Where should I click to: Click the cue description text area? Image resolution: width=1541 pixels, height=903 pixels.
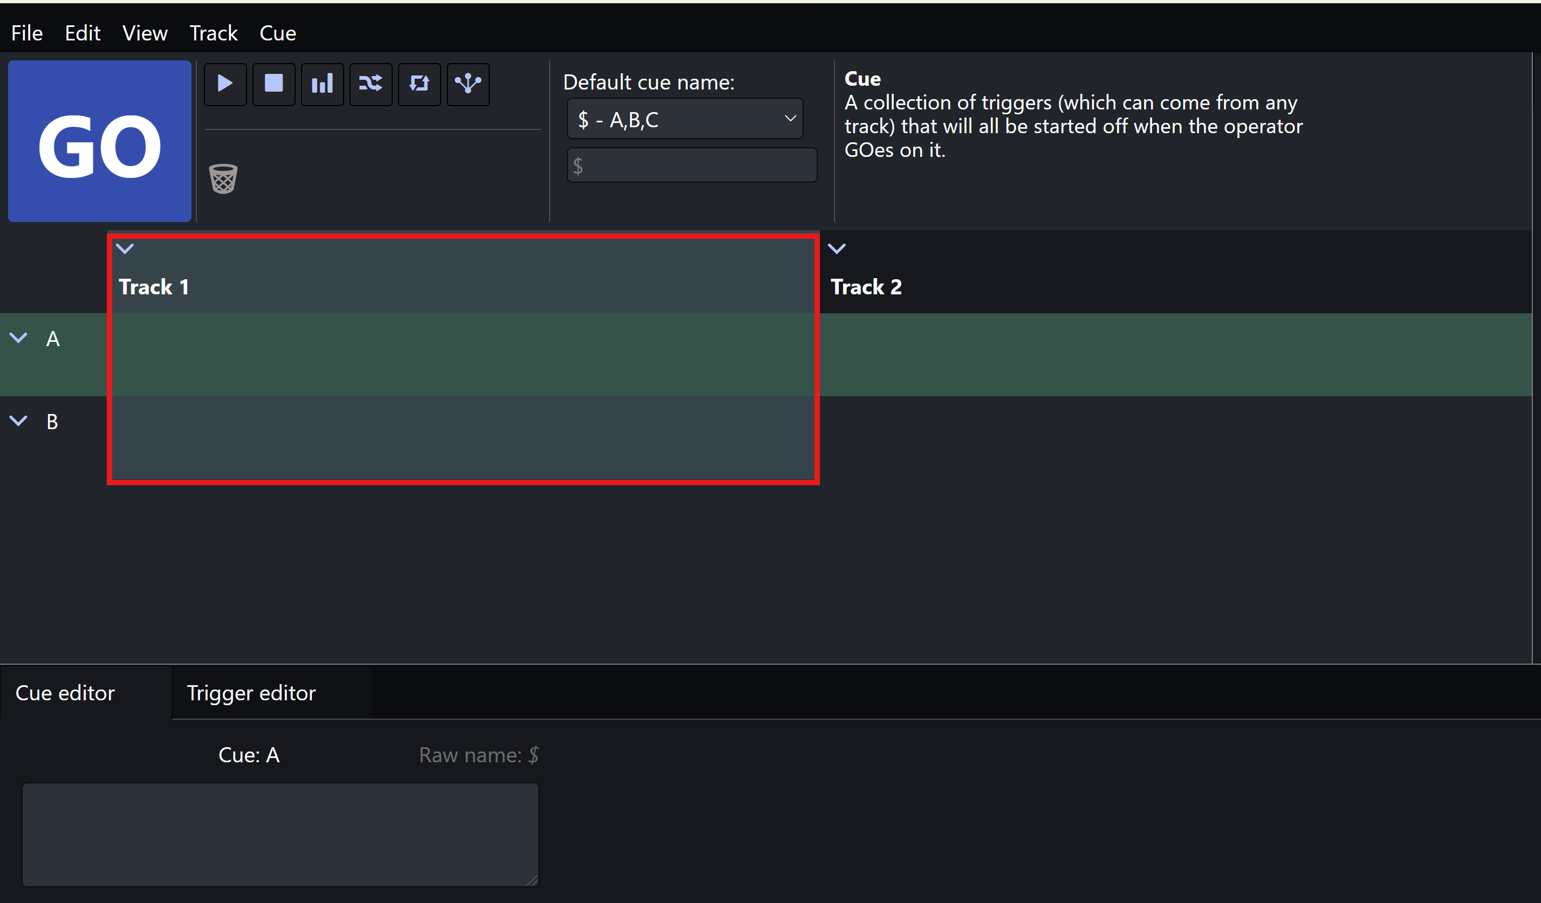point(280,835)
